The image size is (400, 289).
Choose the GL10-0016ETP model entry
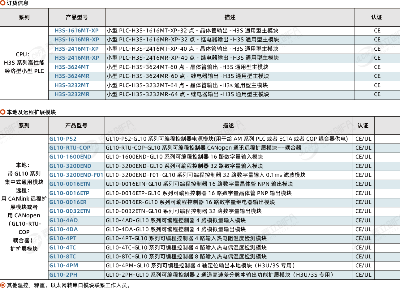coord(69,193)
